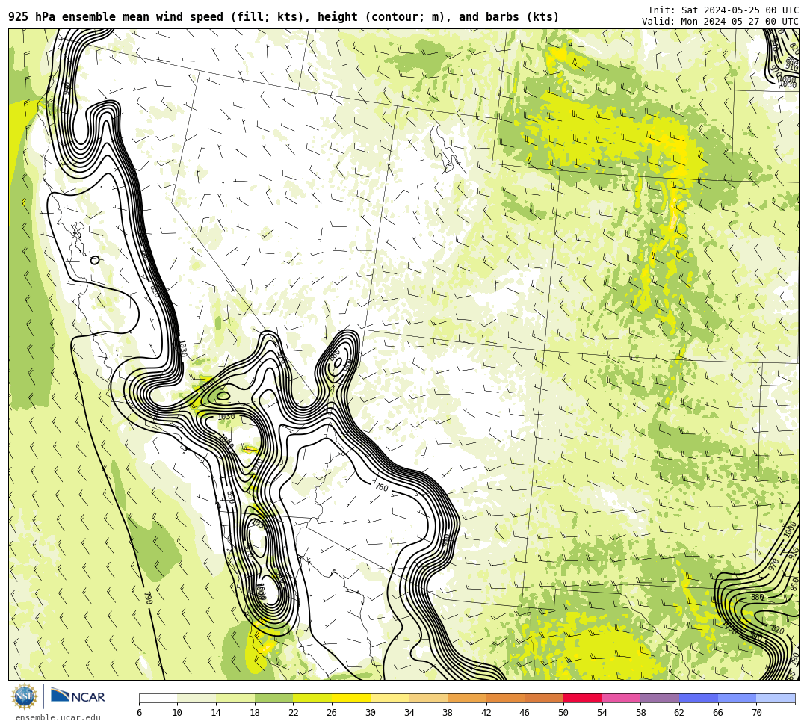Click the Valid: Mon 2024-05-27 00 UTC text
Image resolution: width=807 pixels, height=727 pixels.
pos(720,21)
